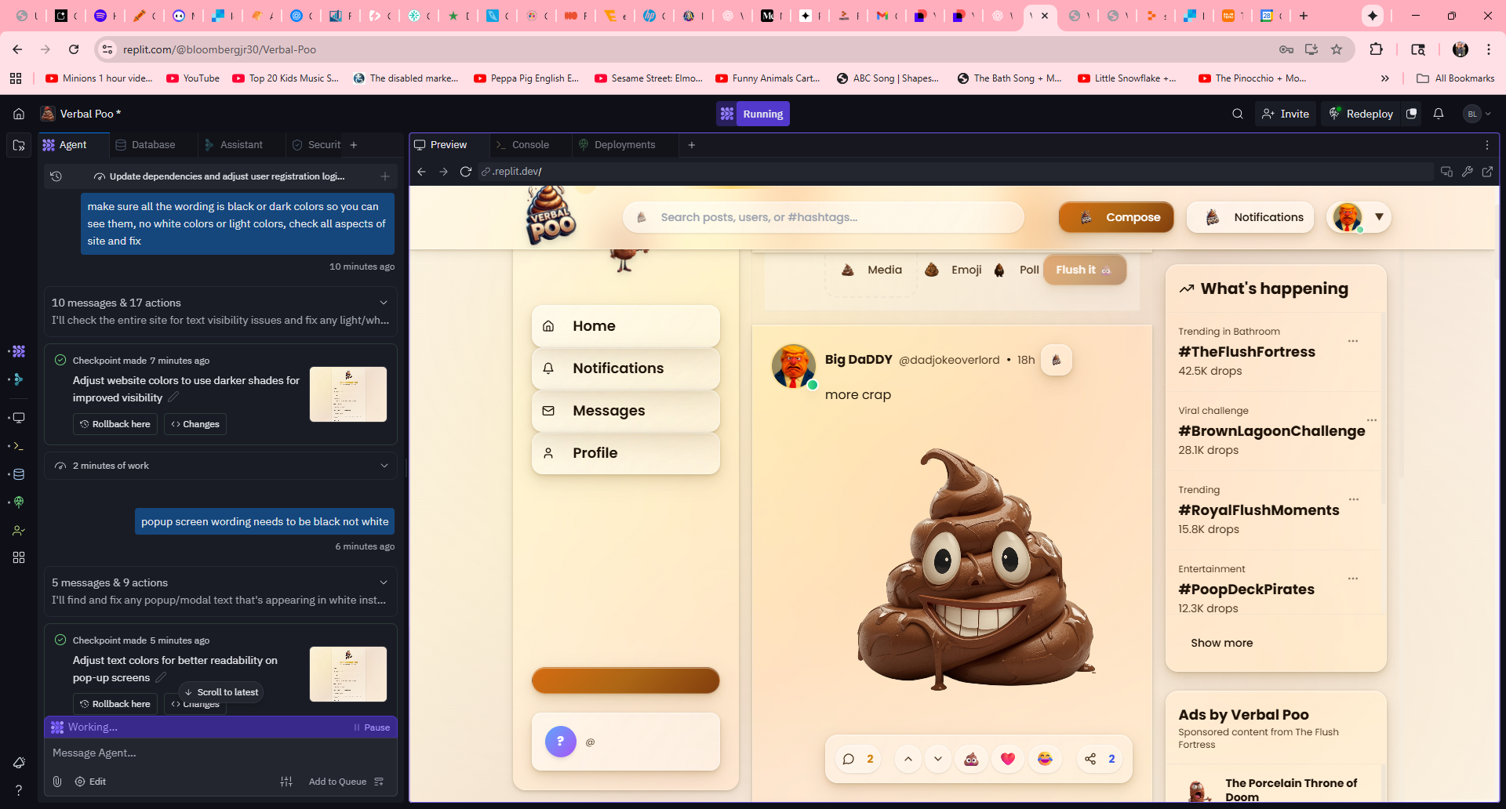Upvote the post with up arrow
This screenshot has width=1506, height=809.
pyautogui.click(x=908, y=759)
